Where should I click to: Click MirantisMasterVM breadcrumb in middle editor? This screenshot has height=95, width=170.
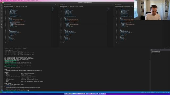pos(63,7)
